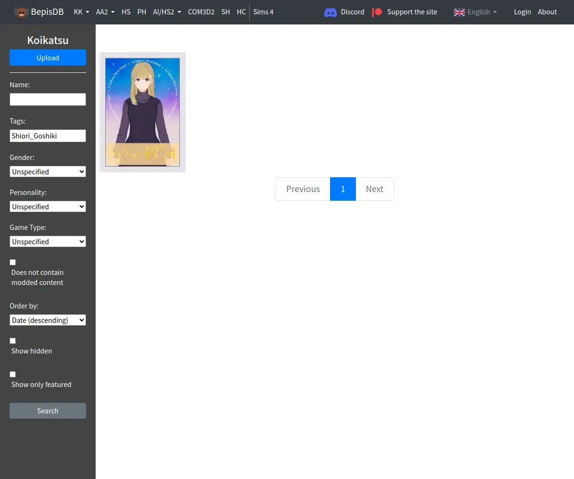Expand the AI/HS2 navigation dropdown
Viewport: 574px width, 479px height.
click(167, 12)
